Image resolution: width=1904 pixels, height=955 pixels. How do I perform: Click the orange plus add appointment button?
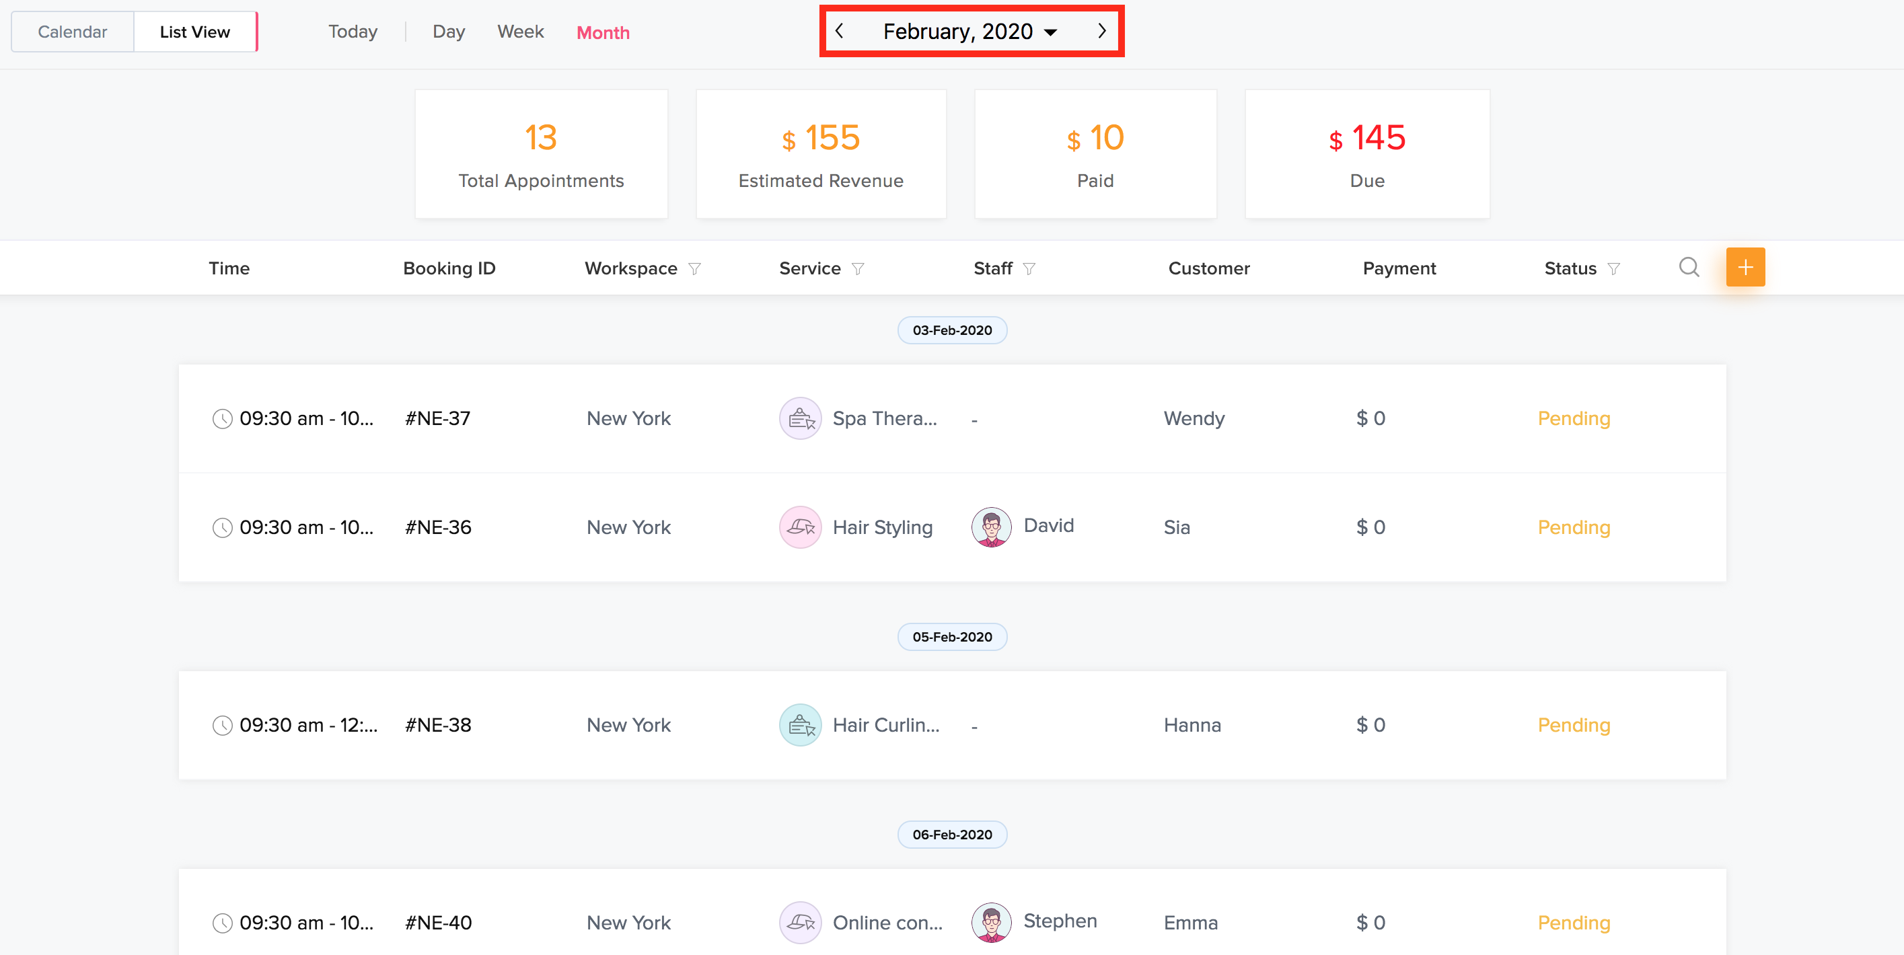pyautogui.click(x=1745, y=268)
